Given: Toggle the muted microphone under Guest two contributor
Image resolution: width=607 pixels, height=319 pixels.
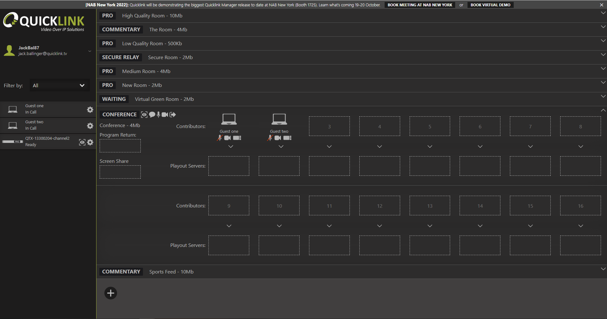Looking at the screenshot, I should coord(270,138).
